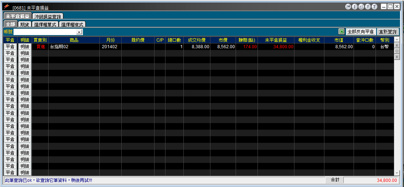Click the 8,562.00 value under 市價
This screenshot has width=404, height=187.
click(223, 47)
